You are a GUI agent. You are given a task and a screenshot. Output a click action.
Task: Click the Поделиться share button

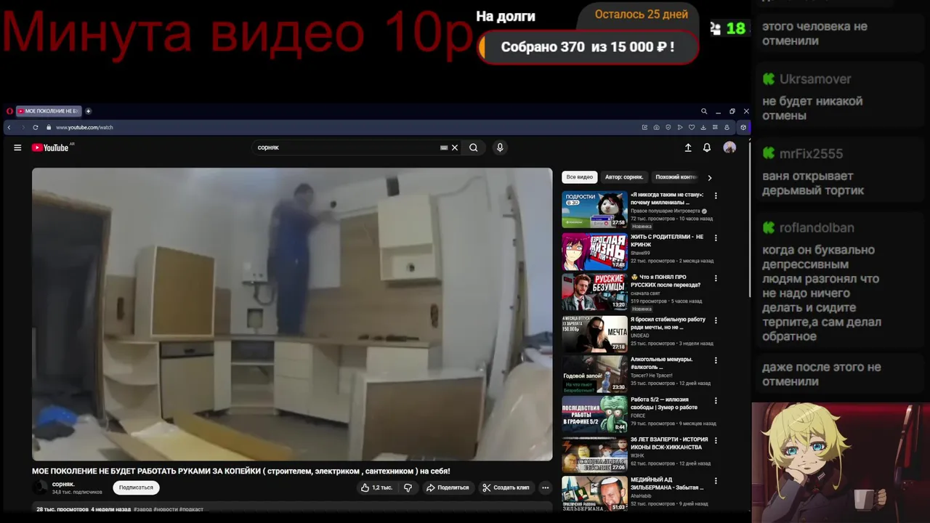[448, 487]
